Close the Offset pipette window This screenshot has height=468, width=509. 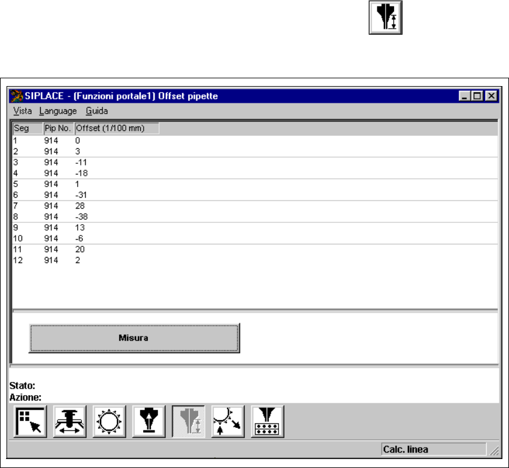[x=492, y=96]
